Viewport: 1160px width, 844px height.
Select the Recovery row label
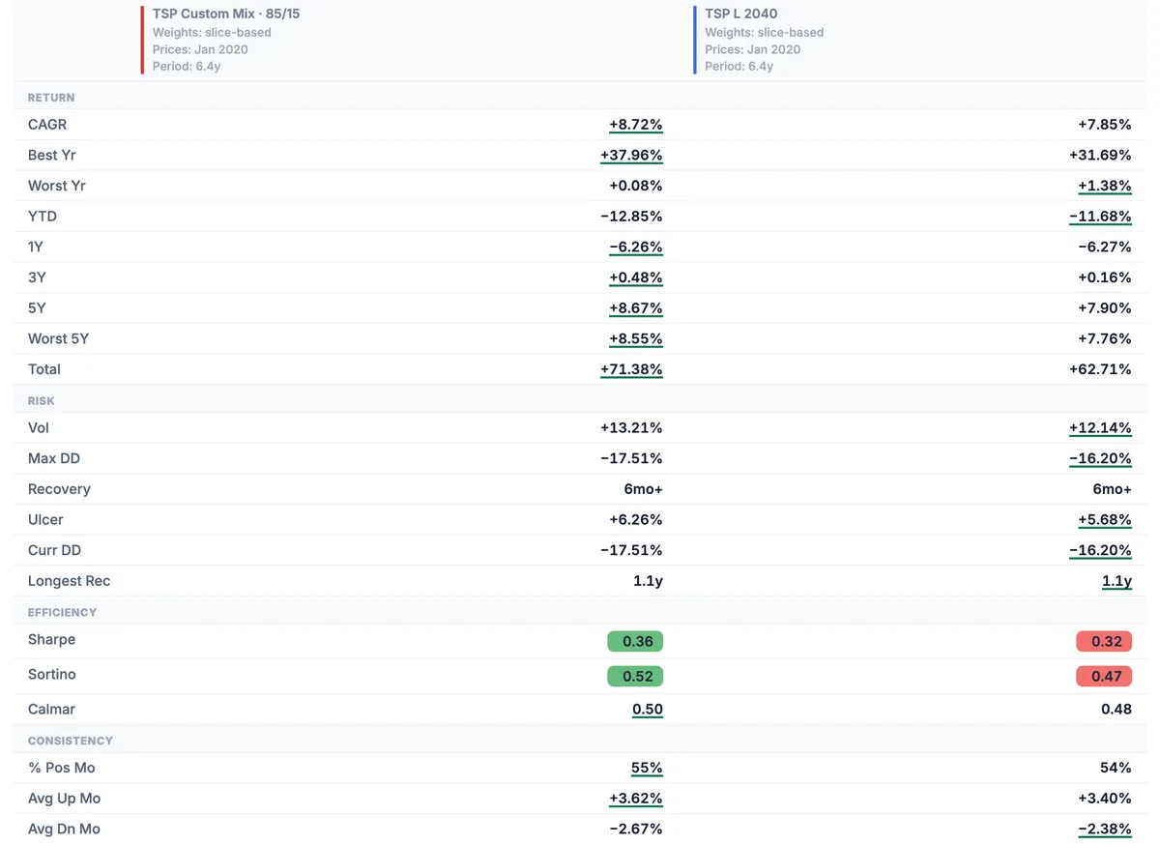59,489
